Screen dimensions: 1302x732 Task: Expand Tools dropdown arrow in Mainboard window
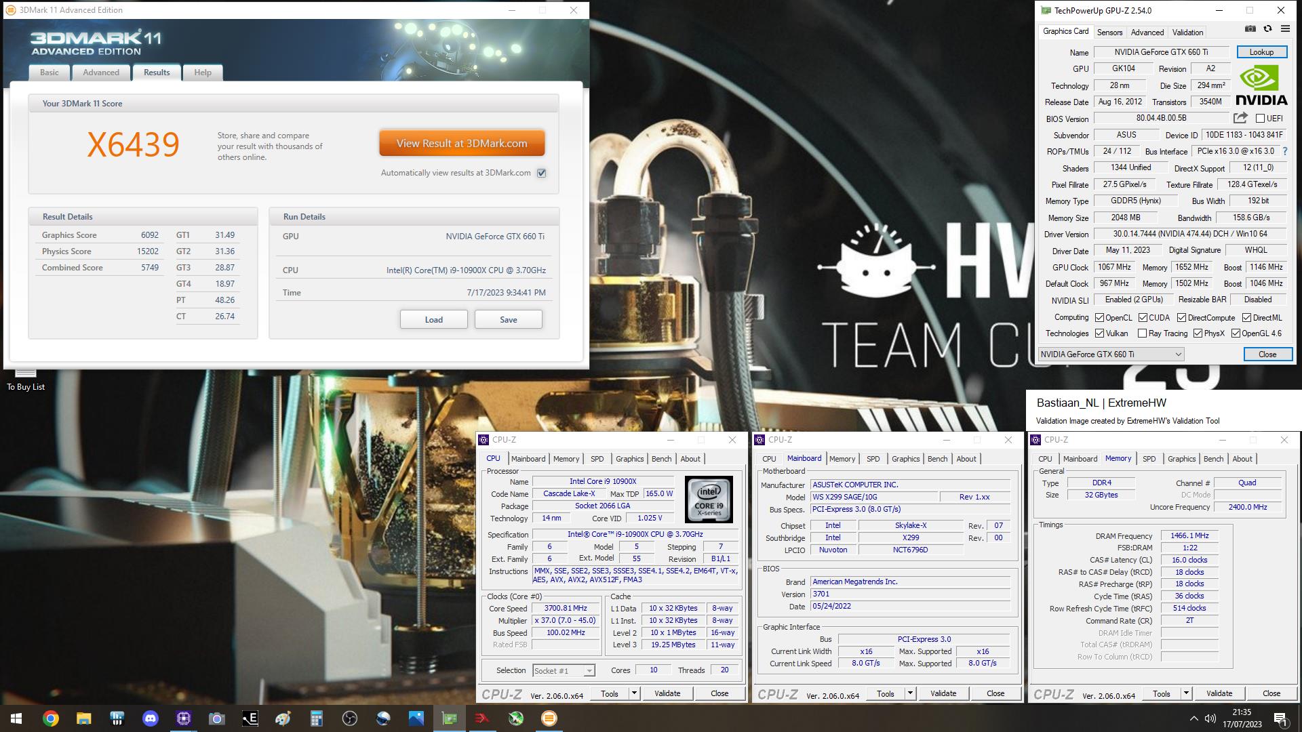pyautogui.click(x=910, y=693)
